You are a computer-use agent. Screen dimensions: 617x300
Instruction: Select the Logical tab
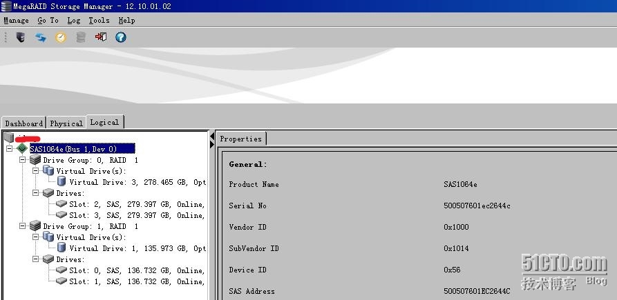(x=104, y=122)
